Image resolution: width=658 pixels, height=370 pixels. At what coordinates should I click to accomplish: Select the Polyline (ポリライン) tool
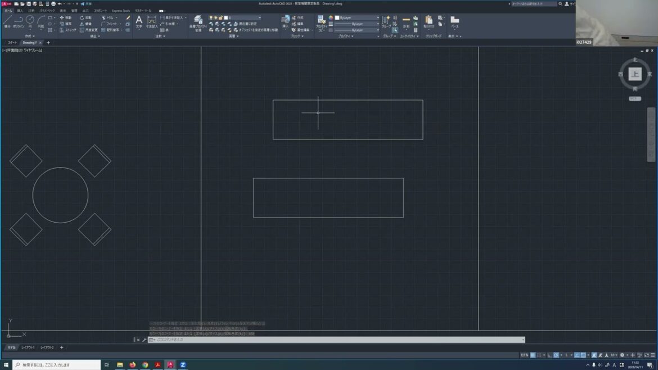(19, 21)
